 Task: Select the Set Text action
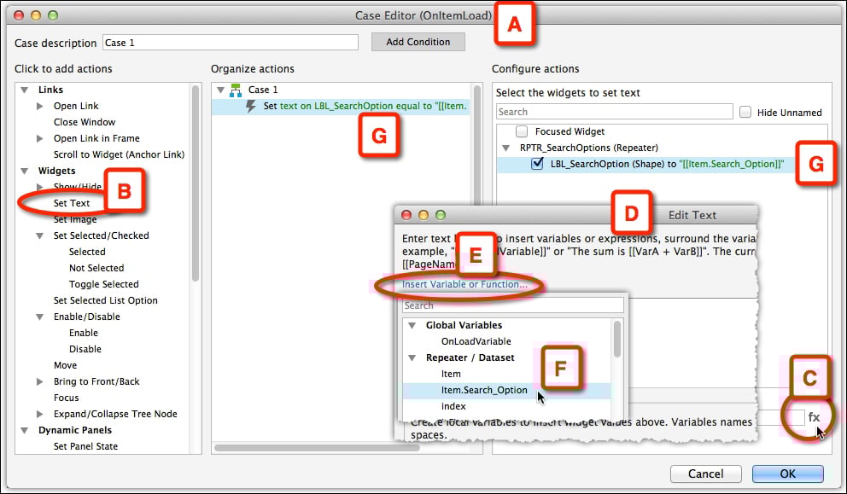[x=72, y=203]
